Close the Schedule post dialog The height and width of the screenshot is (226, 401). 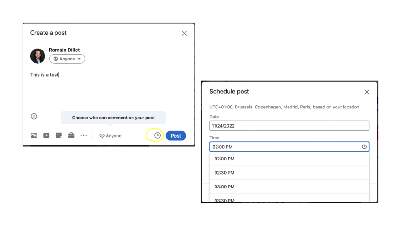click(367, 92)
